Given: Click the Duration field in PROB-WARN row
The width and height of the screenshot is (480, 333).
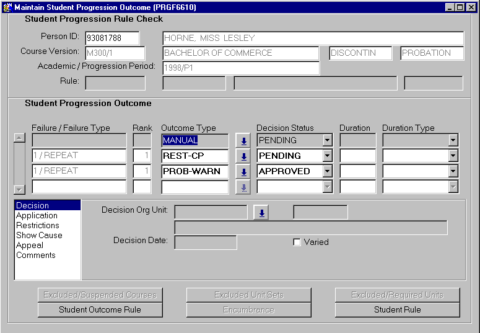Looking at the screenshot, I should pyautogui.click(x=357, y=172).
